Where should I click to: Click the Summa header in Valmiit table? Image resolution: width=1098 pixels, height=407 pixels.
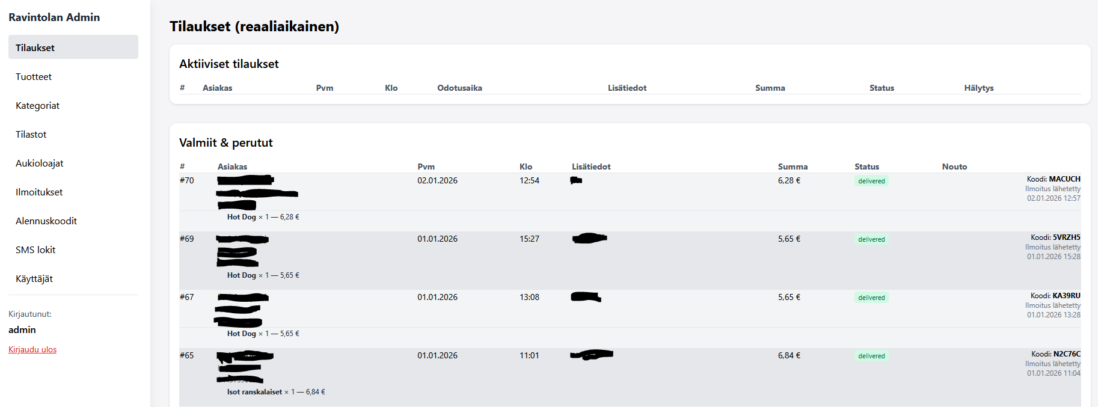(x=793, y=167)
